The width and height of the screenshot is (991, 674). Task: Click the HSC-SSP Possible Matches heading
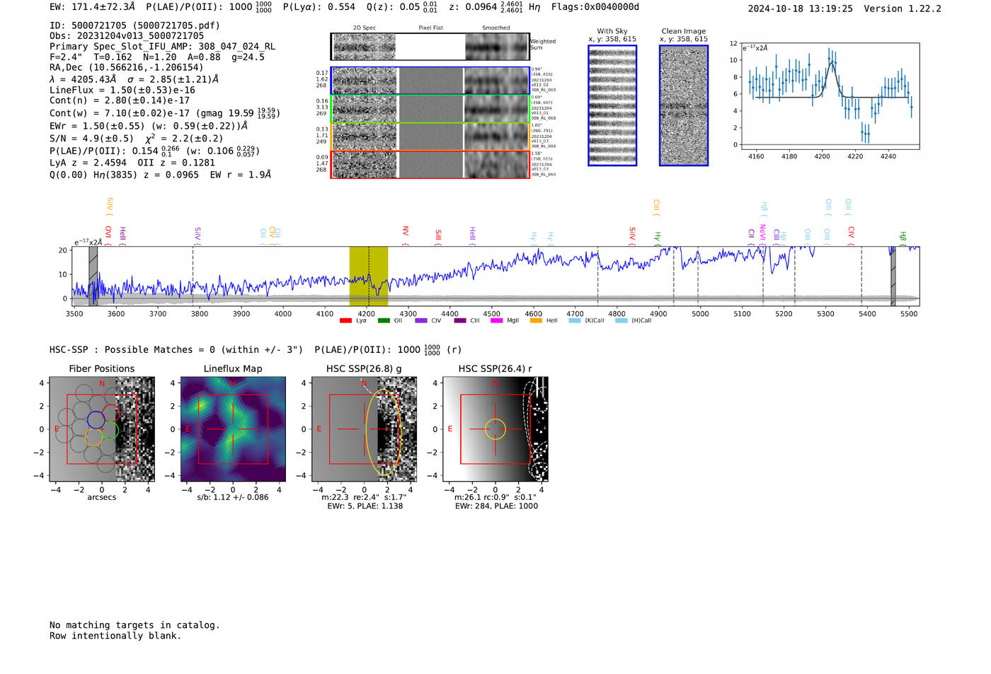[176, 350]
